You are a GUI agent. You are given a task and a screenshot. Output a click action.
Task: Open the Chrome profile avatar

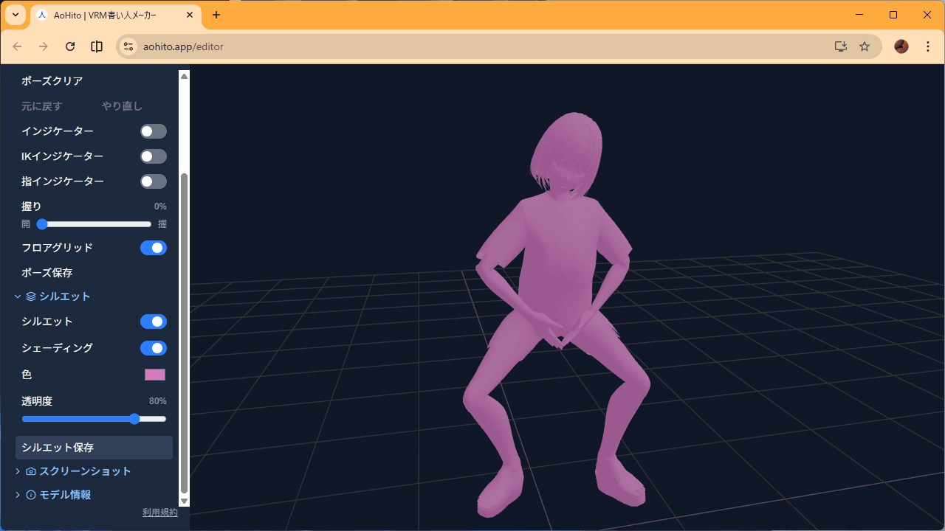tap(901, 46)
